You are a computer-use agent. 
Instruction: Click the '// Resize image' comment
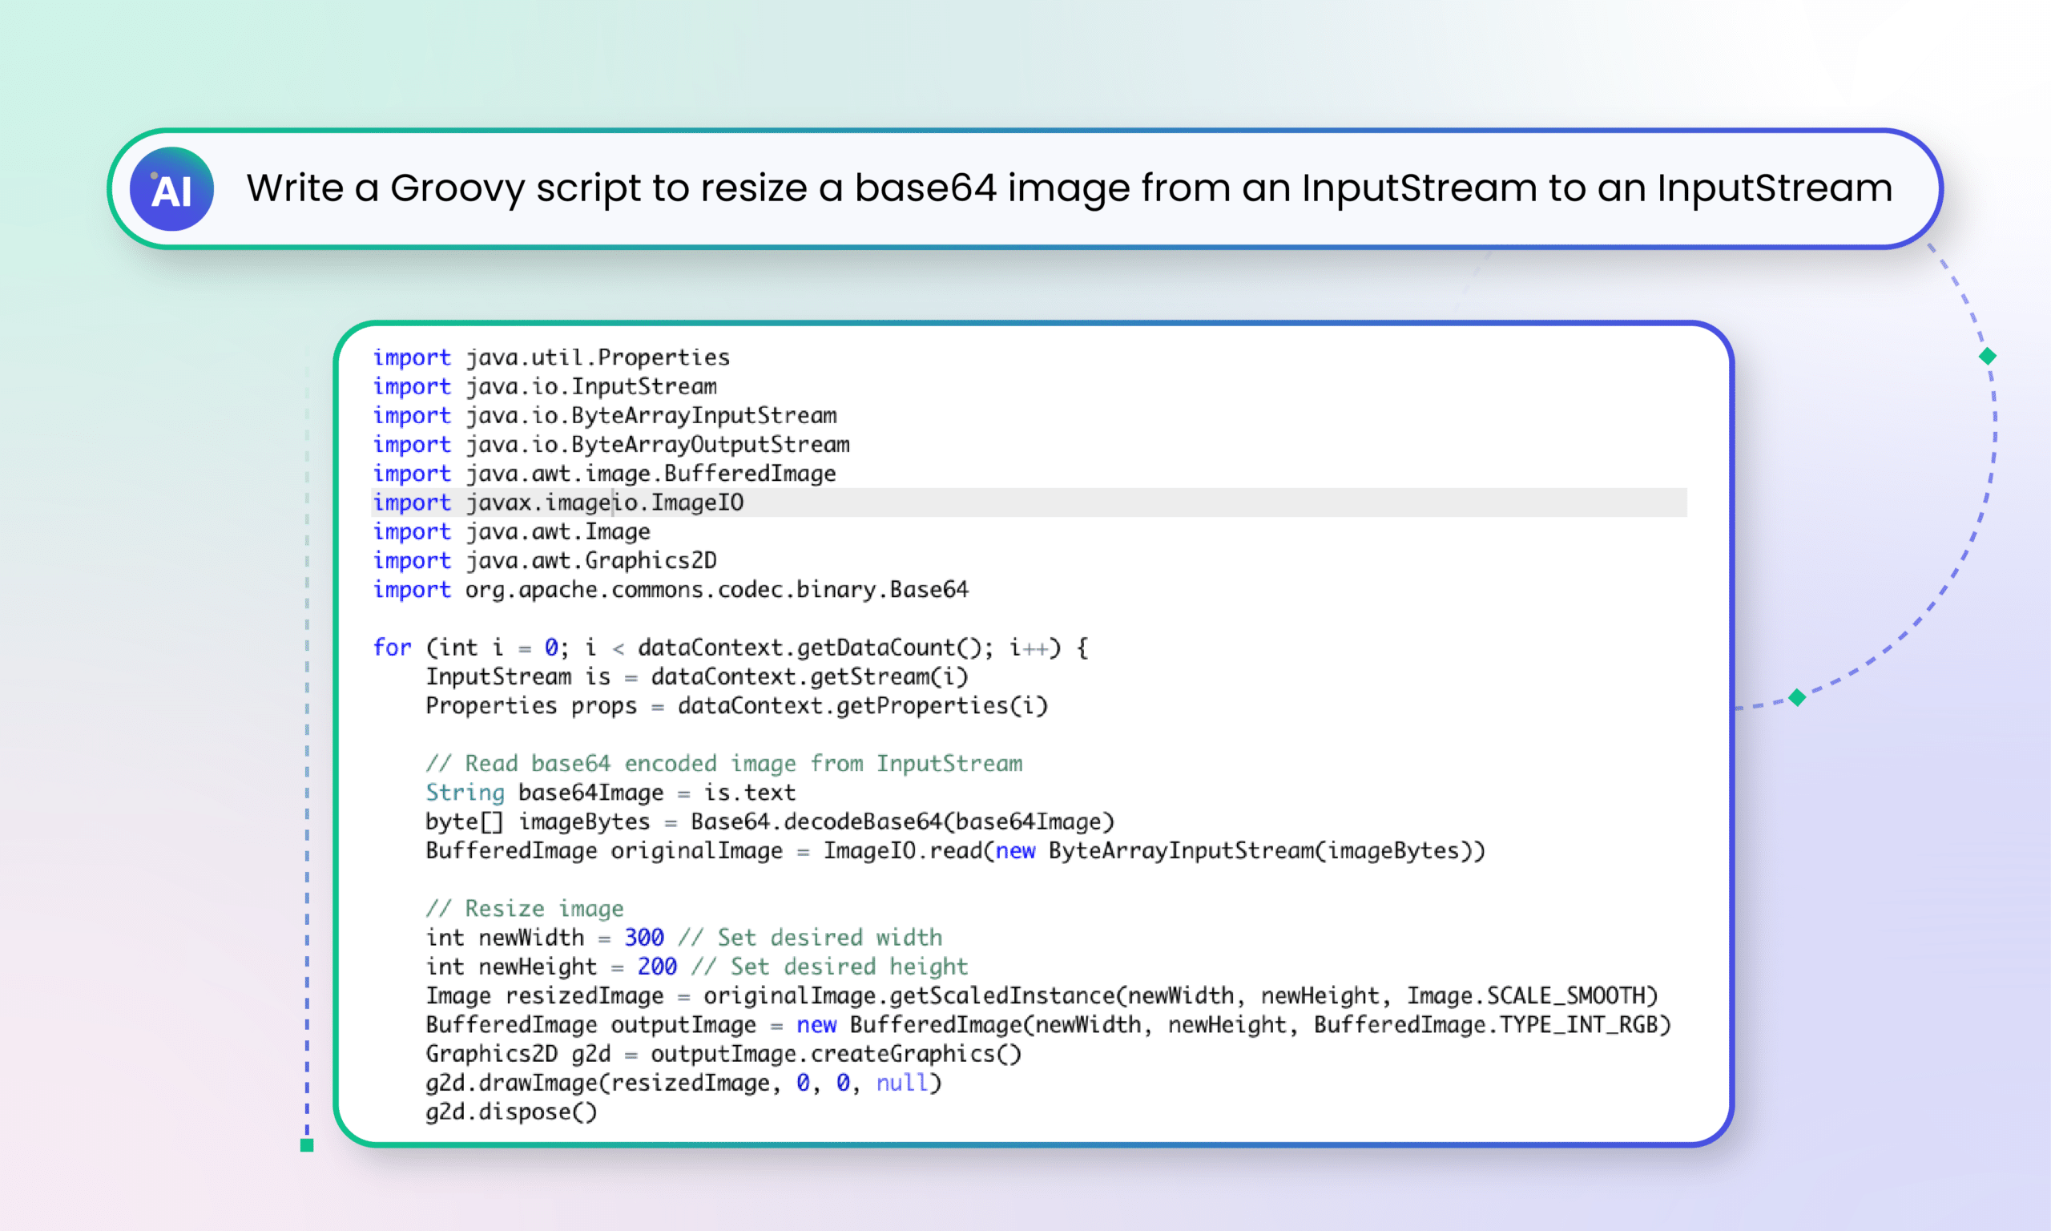[x=525, y=909]
